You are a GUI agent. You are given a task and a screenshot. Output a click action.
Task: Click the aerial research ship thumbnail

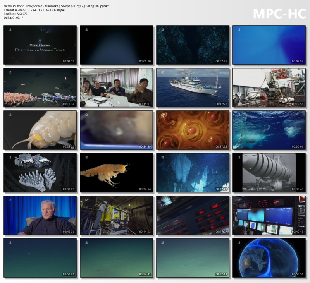[193, 88]
